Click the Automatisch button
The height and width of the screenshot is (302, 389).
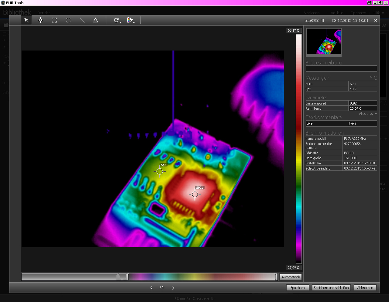coord(291,277)
